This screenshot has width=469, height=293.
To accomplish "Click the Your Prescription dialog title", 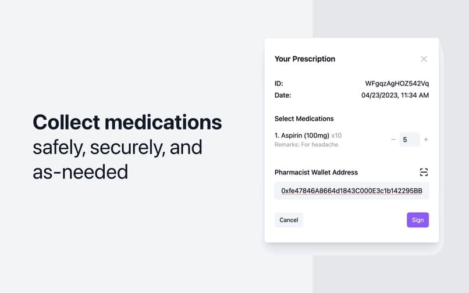I will click(x=305, y=59).
